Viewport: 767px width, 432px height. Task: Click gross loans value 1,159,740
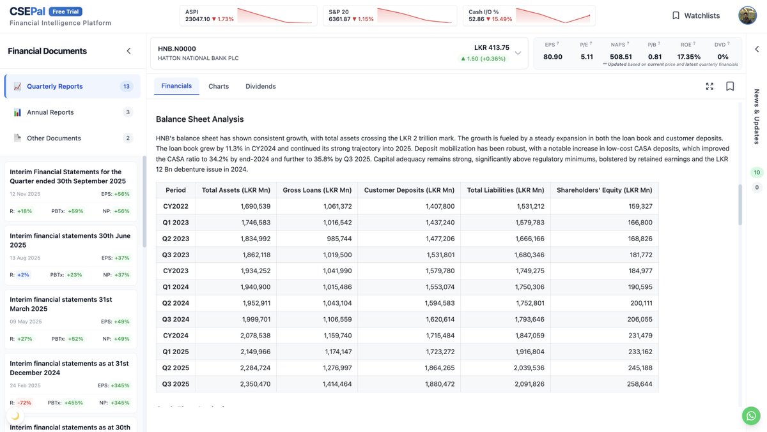336,336
